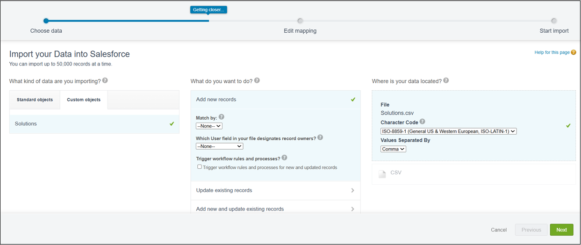Image resolution: width=581 pixels, height=245 pixels.
Task: Click help icon beside 'Trigger workflow rules and processes?'
Action: [285, 158]
